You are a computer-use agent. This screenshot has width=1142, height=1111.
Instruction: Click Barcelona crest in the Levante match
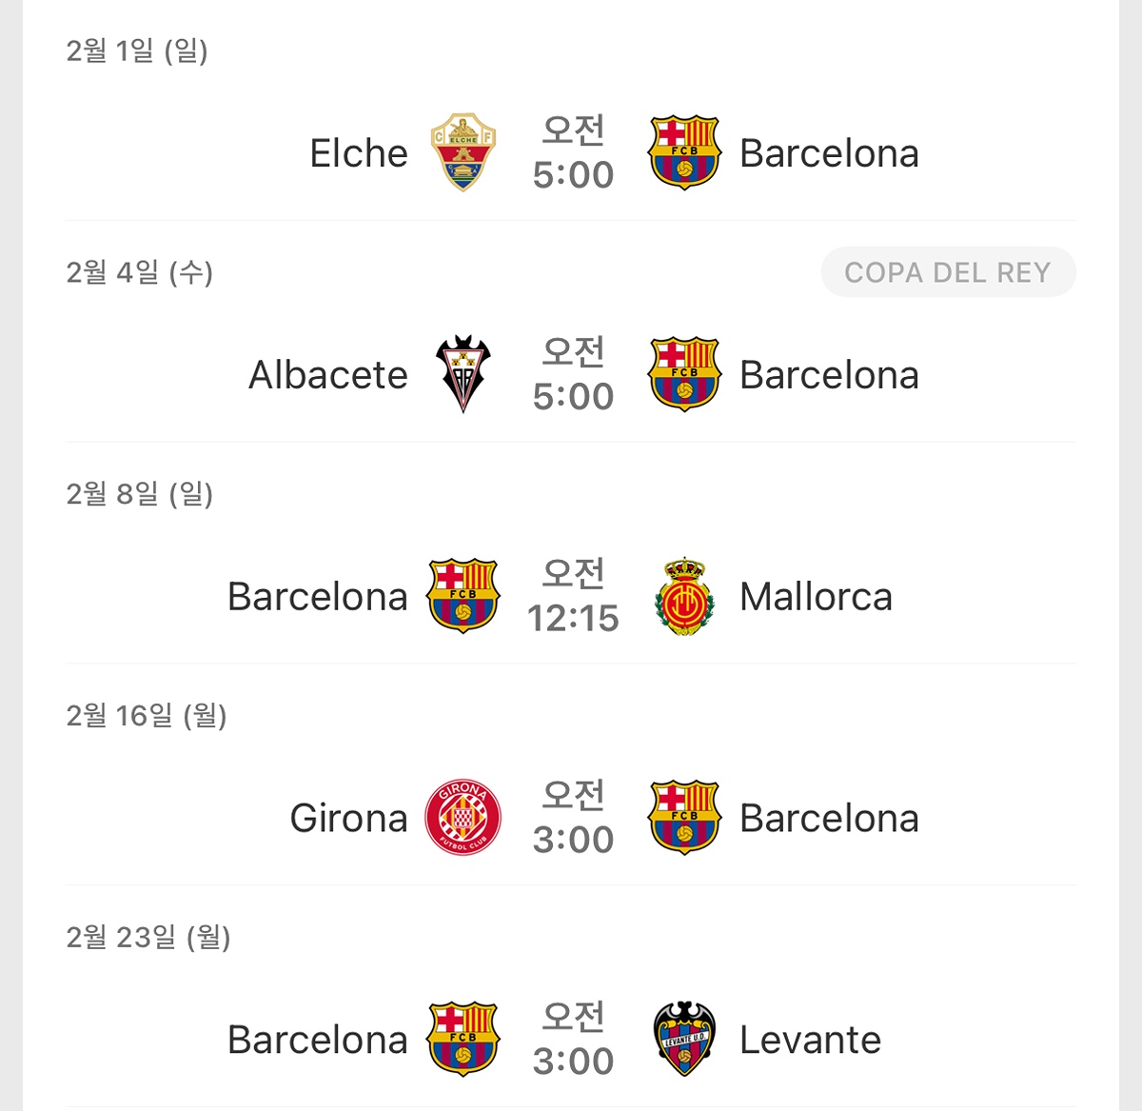tap(463, 1039)
